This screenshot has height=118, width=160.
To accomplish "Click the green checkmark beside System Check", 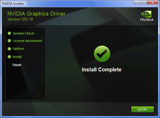I will click(x=9, y=33).
